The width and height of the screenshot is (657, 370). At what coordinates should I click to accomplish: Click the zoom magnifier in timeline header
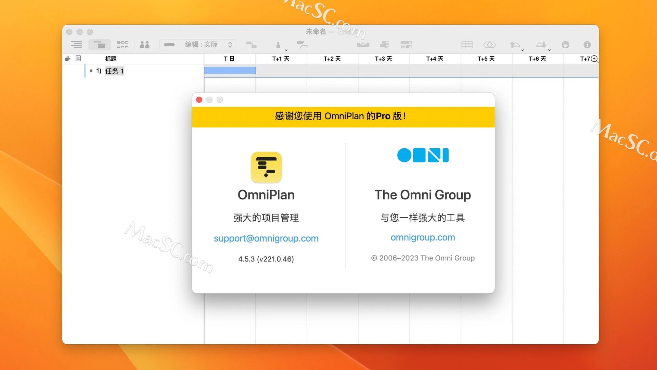click(594, 59)
